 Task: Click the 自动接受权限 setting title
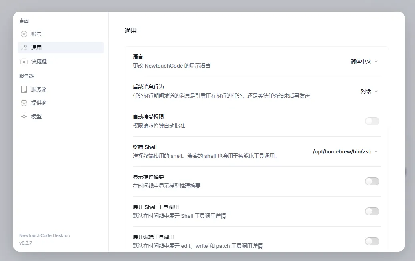coord(148,117)
